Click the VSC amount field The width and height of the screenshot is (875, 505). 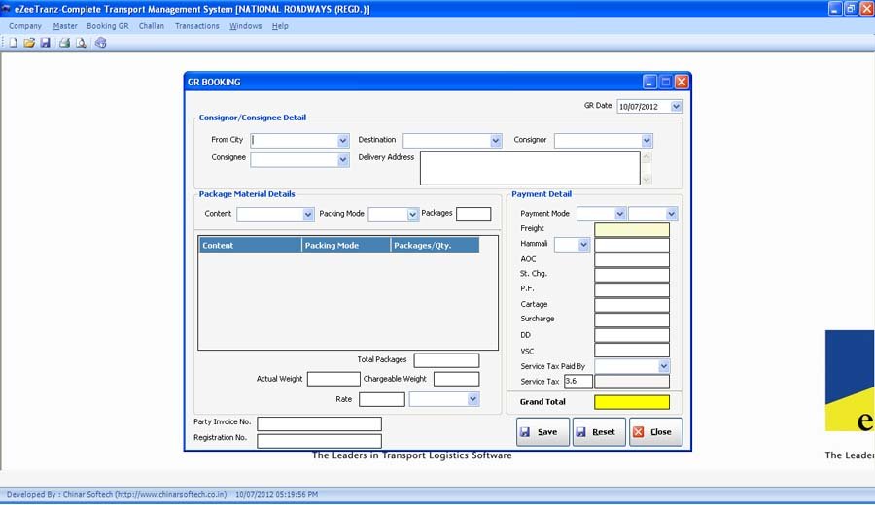(x=632, y=350)
